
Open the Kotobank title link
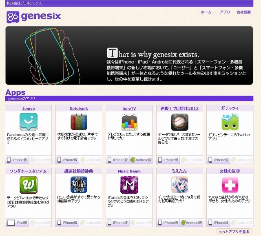pyautogui.click(x=79, y=109)
